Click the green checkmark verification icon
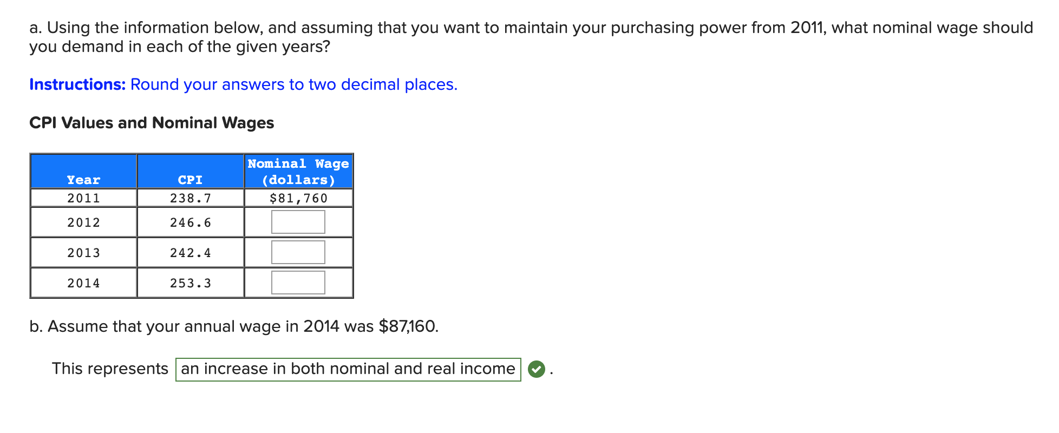1059x433 pixels. (536, 369)
